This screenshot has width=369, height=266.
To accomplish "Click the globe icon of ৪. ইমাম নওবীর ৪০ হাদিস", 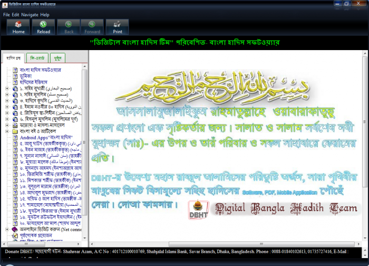I will [15, 107].
